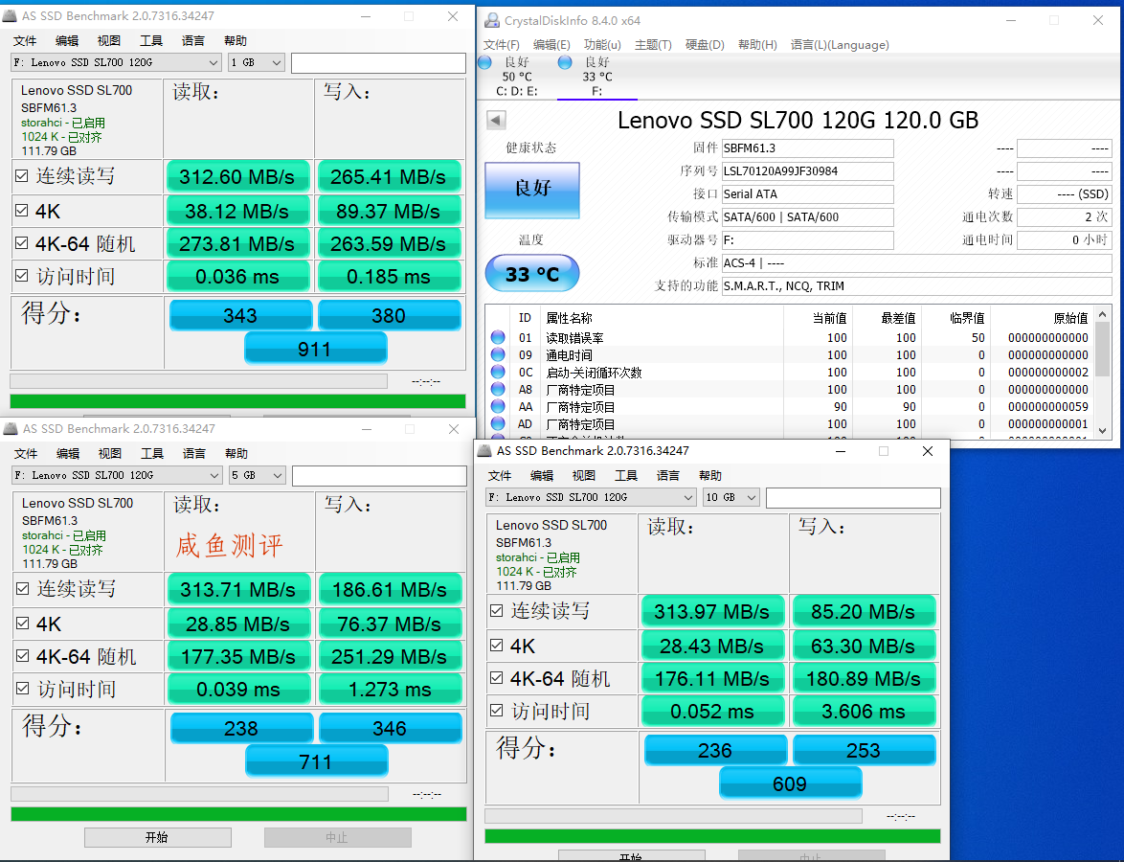Open drive dropdown in 5 GB AS SSD window
This screenshot has width=1124, height=862.
tap(117, 475)
